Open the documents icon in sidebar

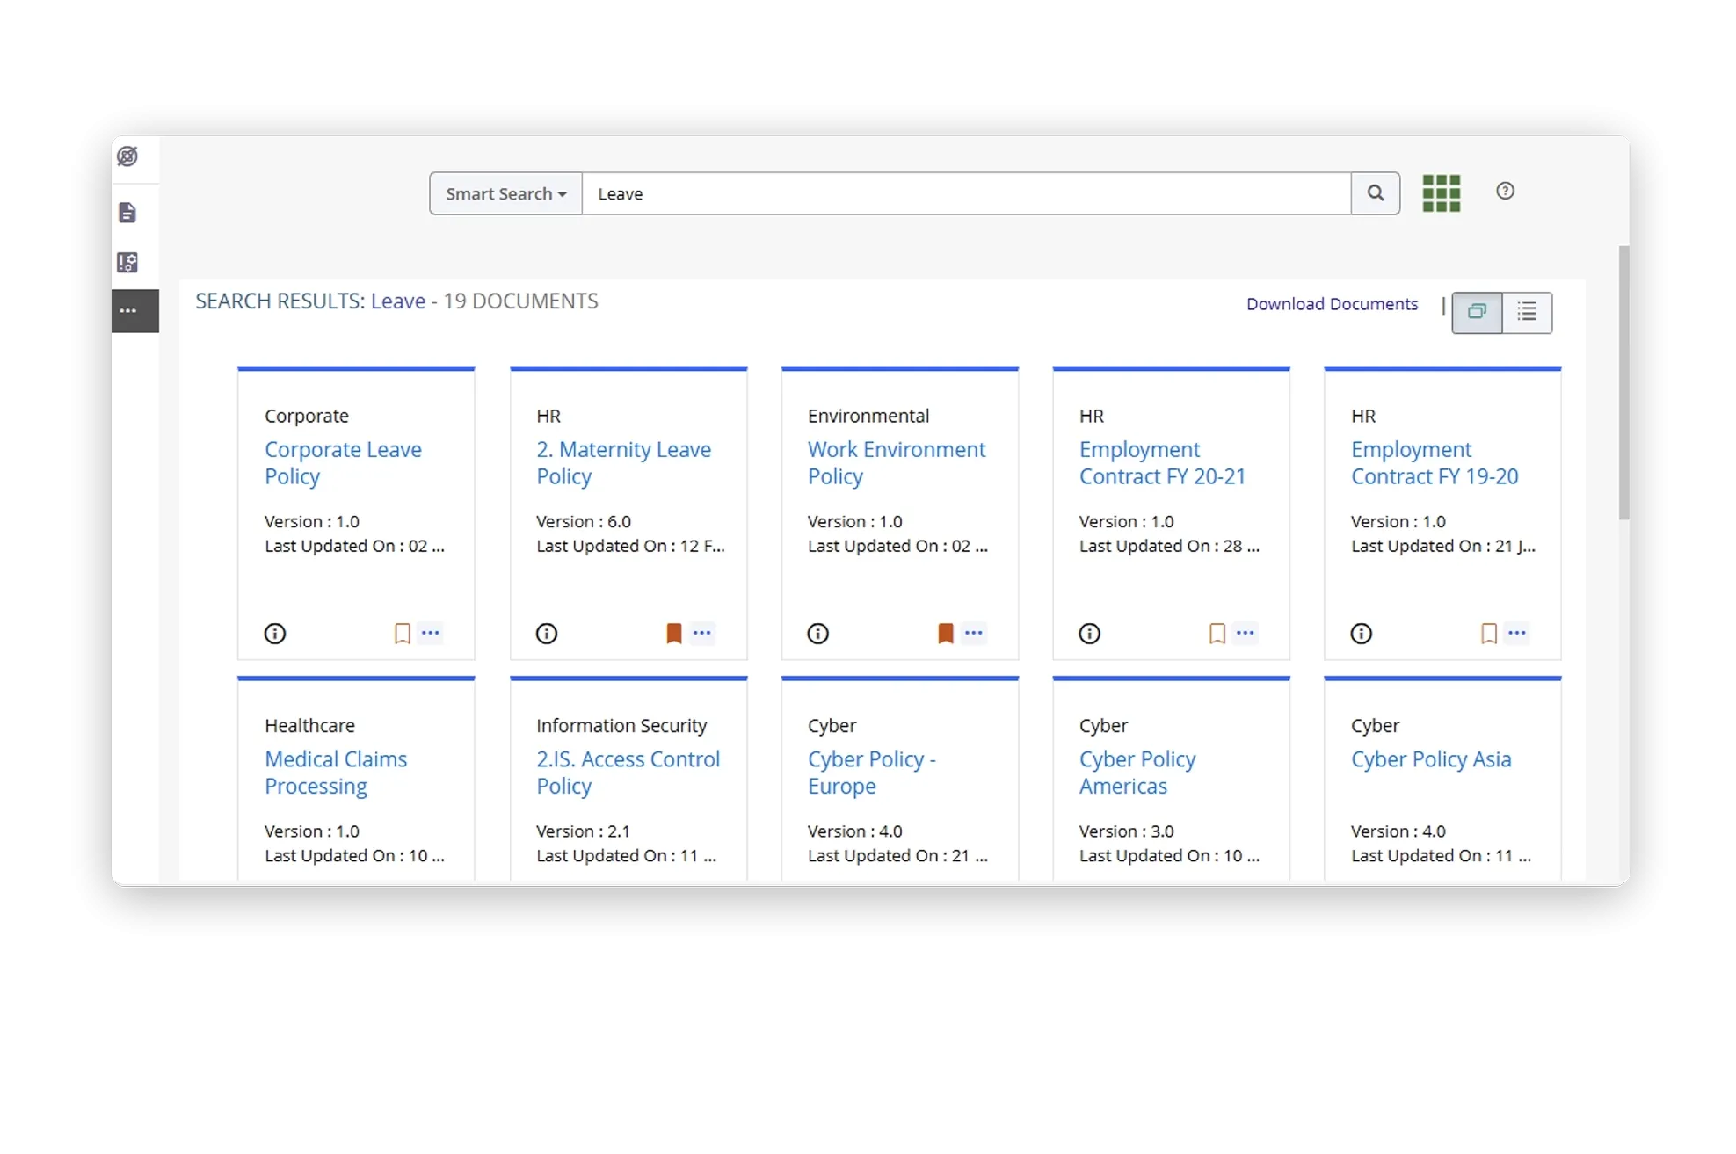point(127,213)
